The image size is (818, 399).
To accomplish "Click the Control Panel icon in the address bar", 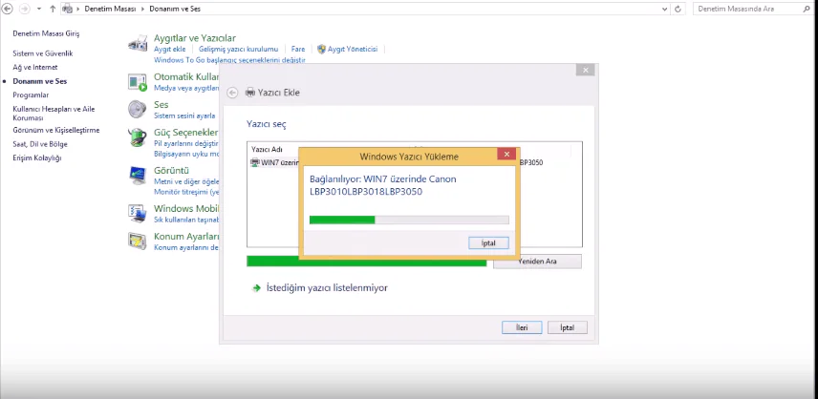I will 67,9.
